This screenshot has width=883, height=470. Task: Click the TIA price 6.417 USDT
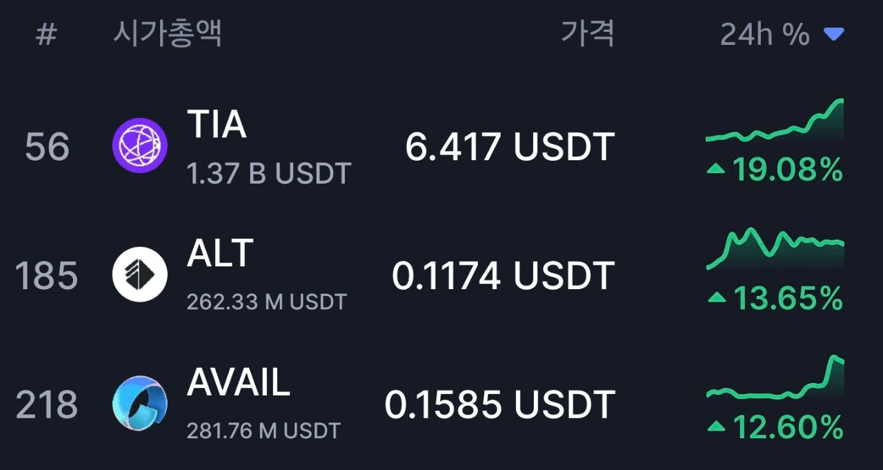(x=509, y=147)
